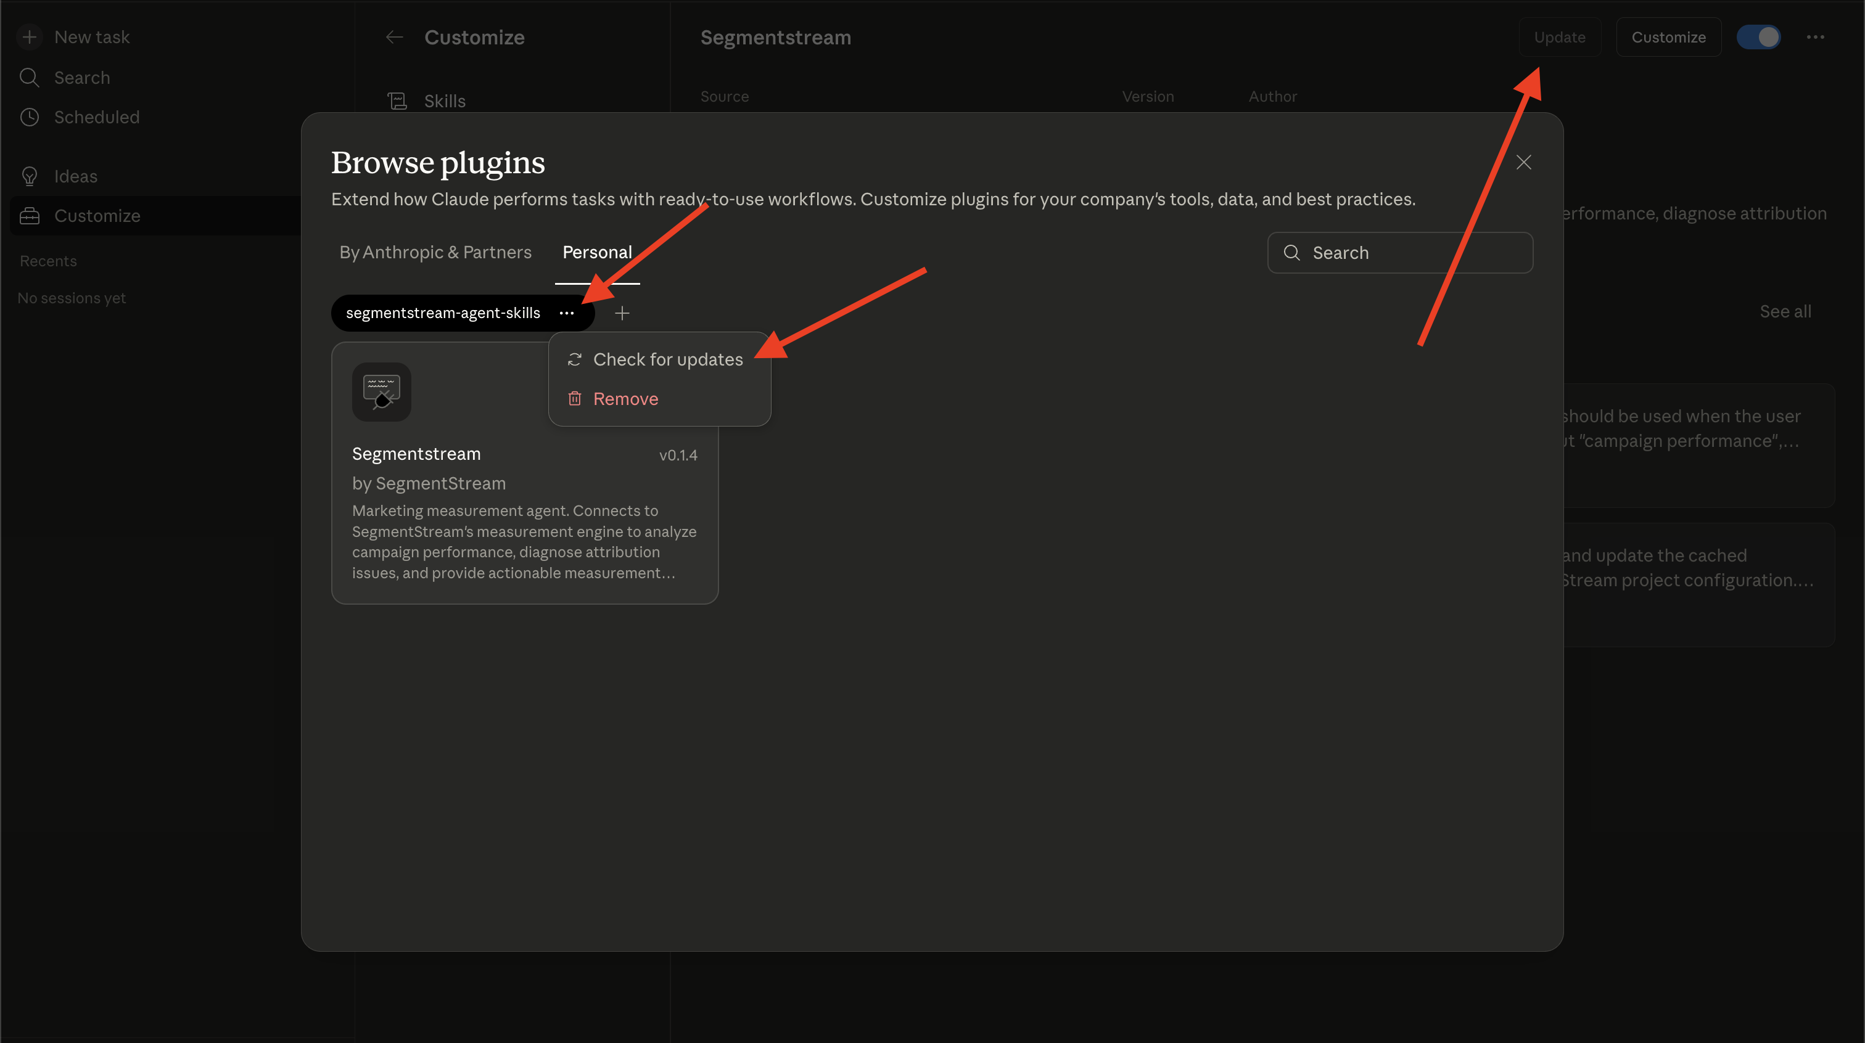Screen dimensions: 1865x1043
Task: Click the Customize button at top right
Action: point(1668,36)
